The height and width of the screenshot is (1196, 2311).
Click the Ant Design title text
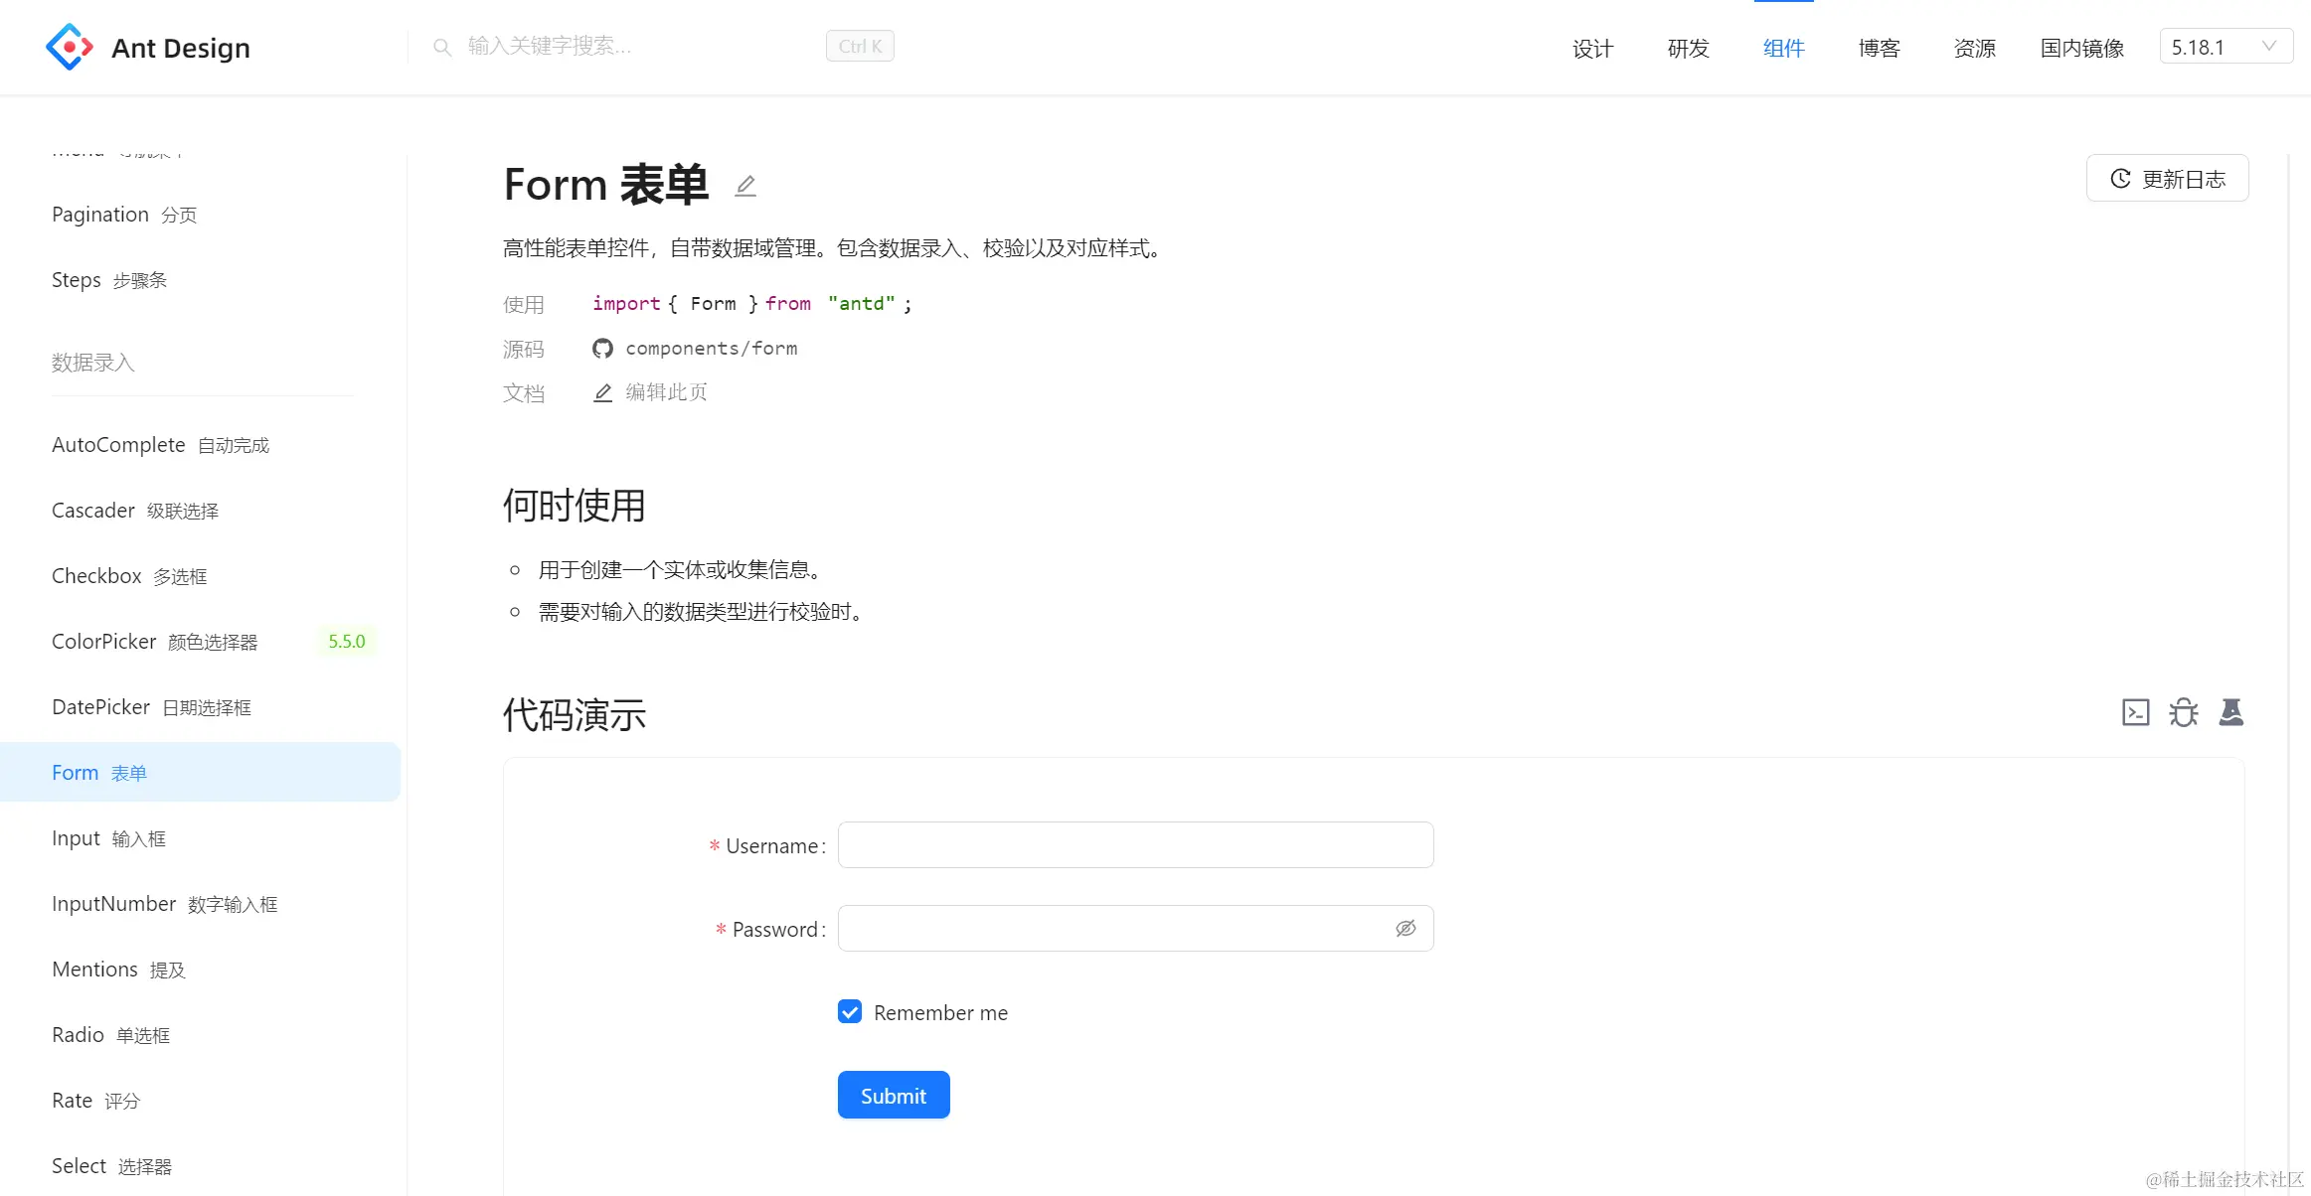coord(181,48)
